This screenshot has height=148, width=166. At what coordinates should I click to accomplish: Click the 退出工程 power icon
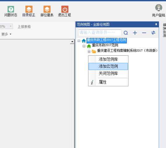pyautogui.click(x=65, y=9)
